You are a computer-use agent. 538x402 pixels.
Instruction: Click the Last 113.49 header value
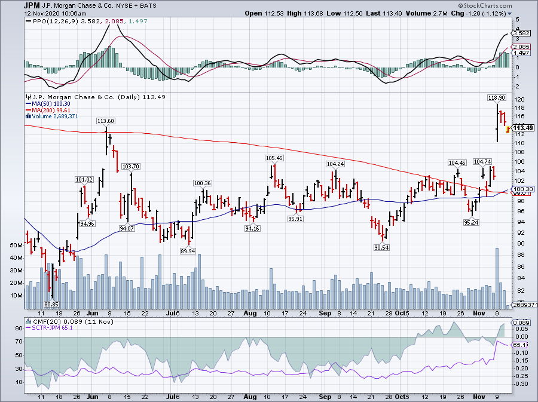pyautogui.click(x=384, y=14)
